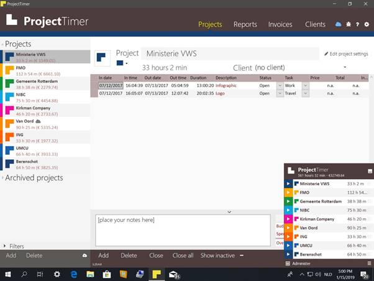The width and height of the screenshot is (374, 281).
Task: Click the cloud icon next to Van Oord
Action: pos(38,121)
